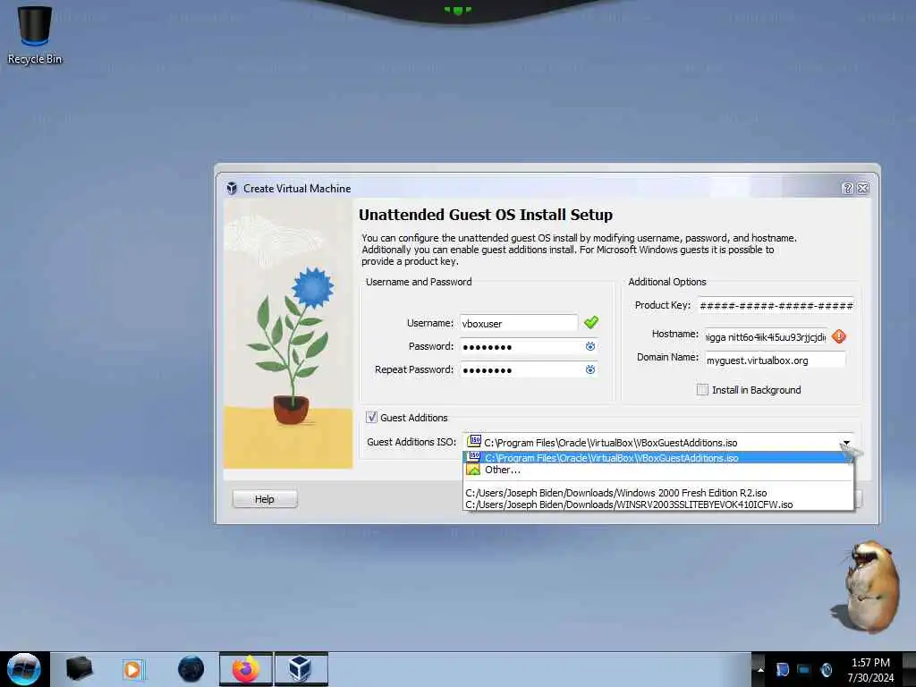Screen dimensions: 916x687
Task: Choose Other… from the ISO list
Action: point(657,470)
